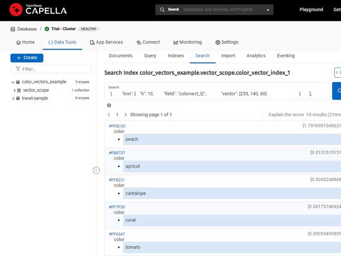Go to previous results page arrow
Viewport: 341px width, 256px height.
(109, 115)
